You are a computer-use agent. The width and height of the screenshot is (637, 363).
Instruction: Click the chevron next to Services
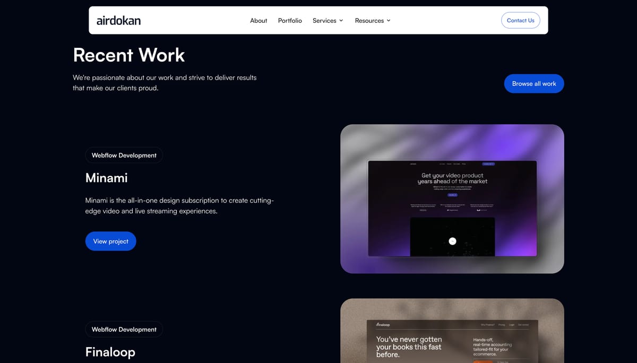tap(341, 21)
